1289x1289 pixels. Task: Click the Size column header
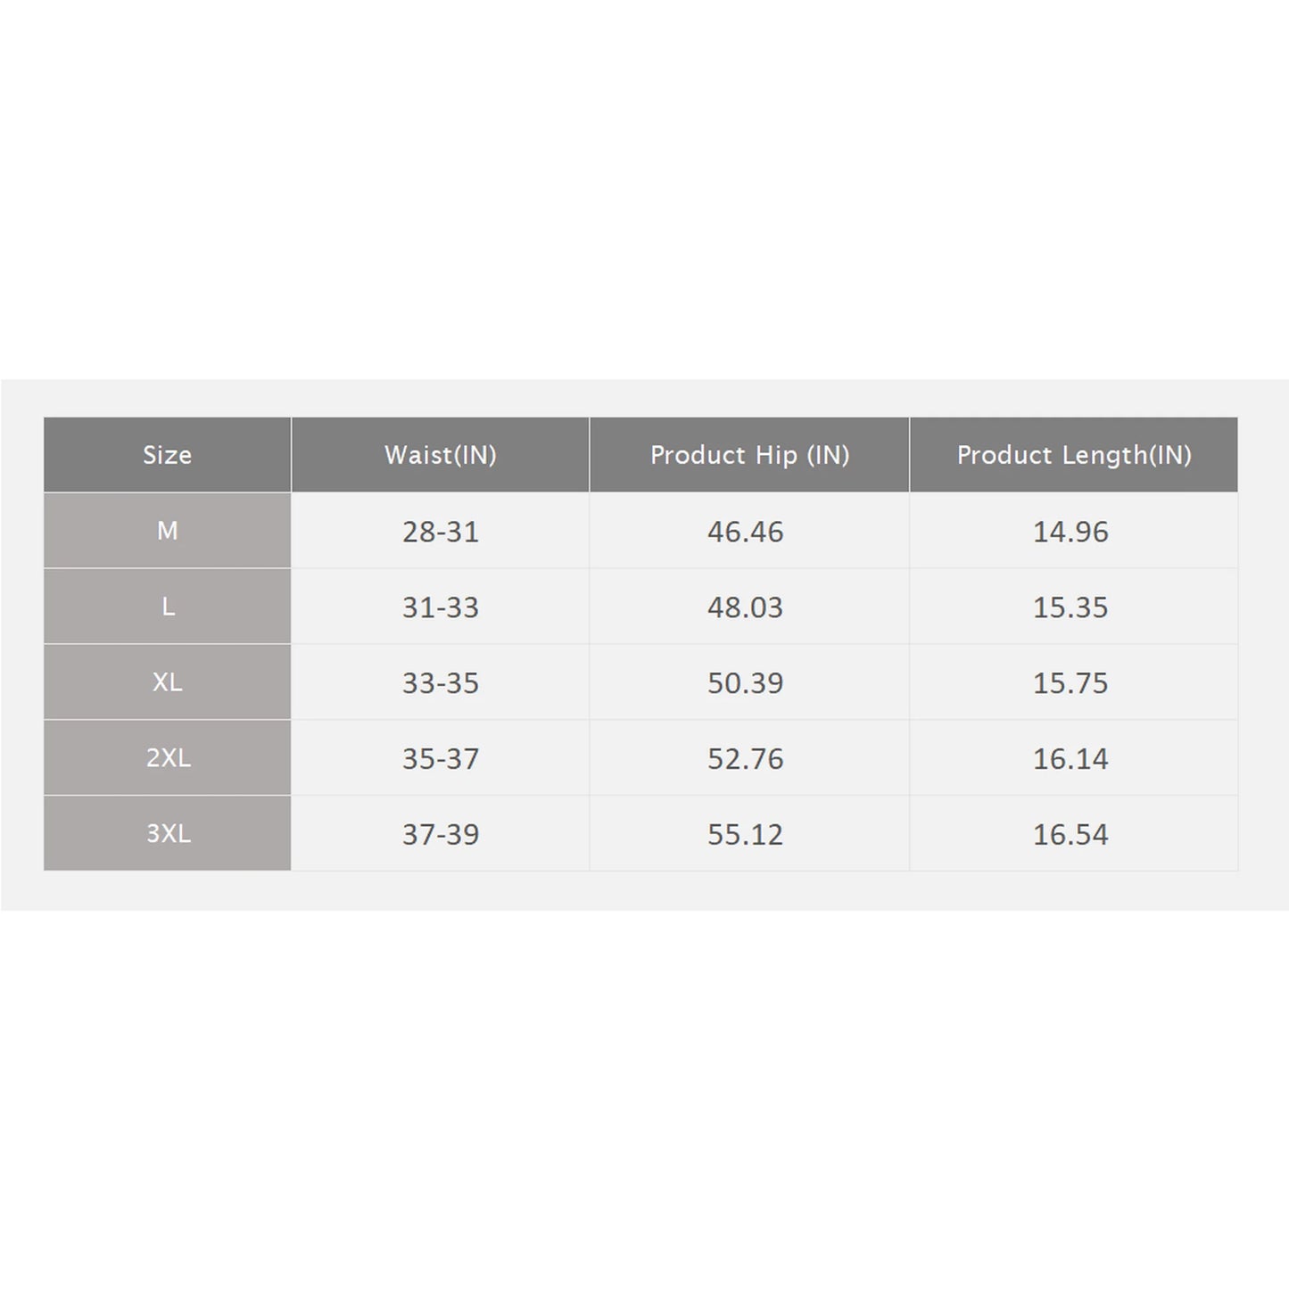click(168, 455)
